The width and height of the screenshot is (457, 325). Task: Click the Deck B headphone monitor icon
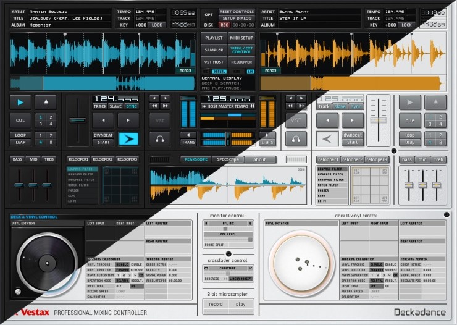click(x=296, y=138)
